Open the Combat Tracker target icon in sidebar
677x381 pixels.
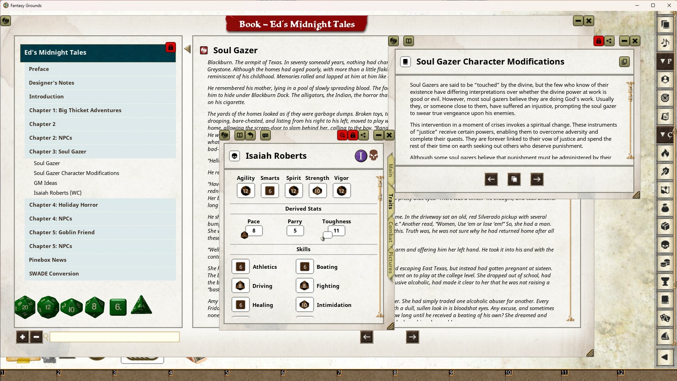pos(665,98)
